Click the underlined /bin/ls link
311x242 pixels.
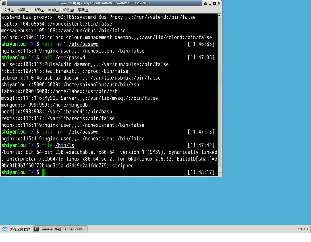[65, 145]
